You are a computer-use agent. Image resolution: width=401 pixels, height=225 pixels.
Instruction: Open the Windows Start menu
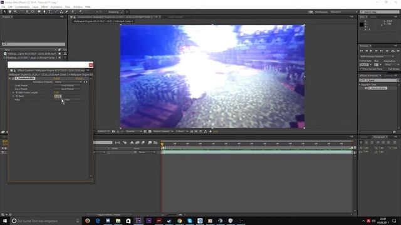[x=4, y=221]
